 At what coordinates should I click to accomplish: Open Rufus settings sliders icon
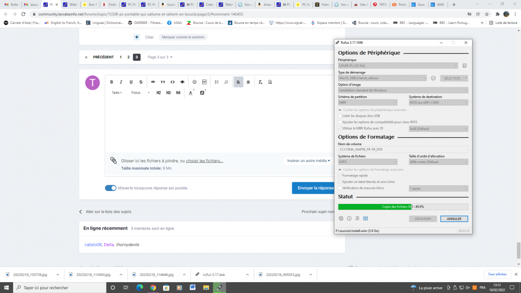point(357,219)
